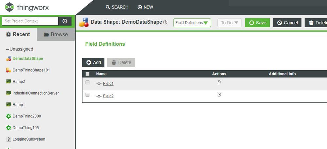The height and width of the screenshot is (149, 327).
Task: Open DemoThing105 from the recent list
Action: coord(26,127)
